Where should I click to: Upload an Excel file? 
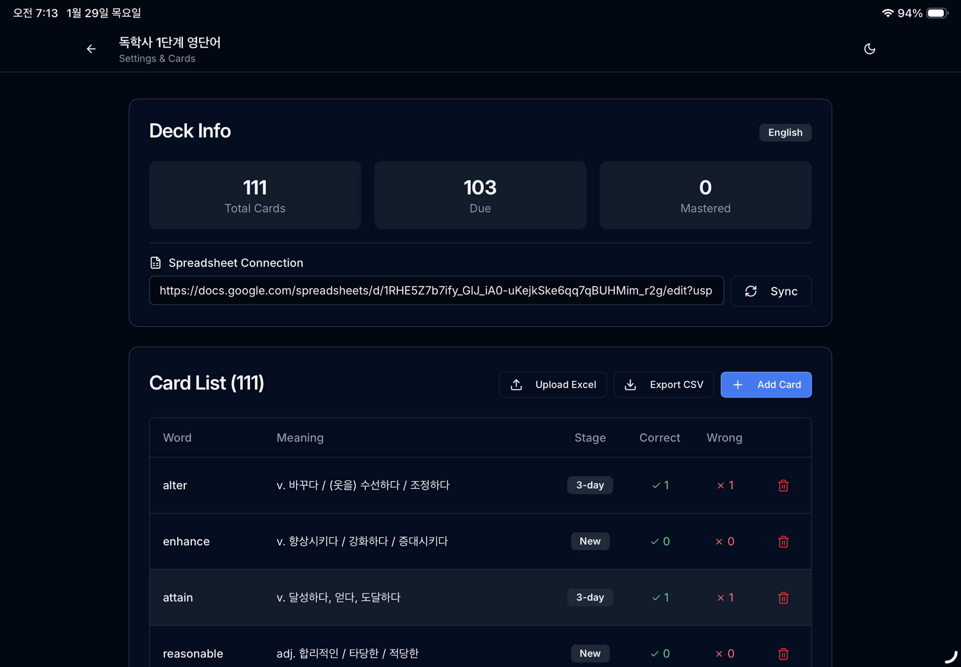553,385
